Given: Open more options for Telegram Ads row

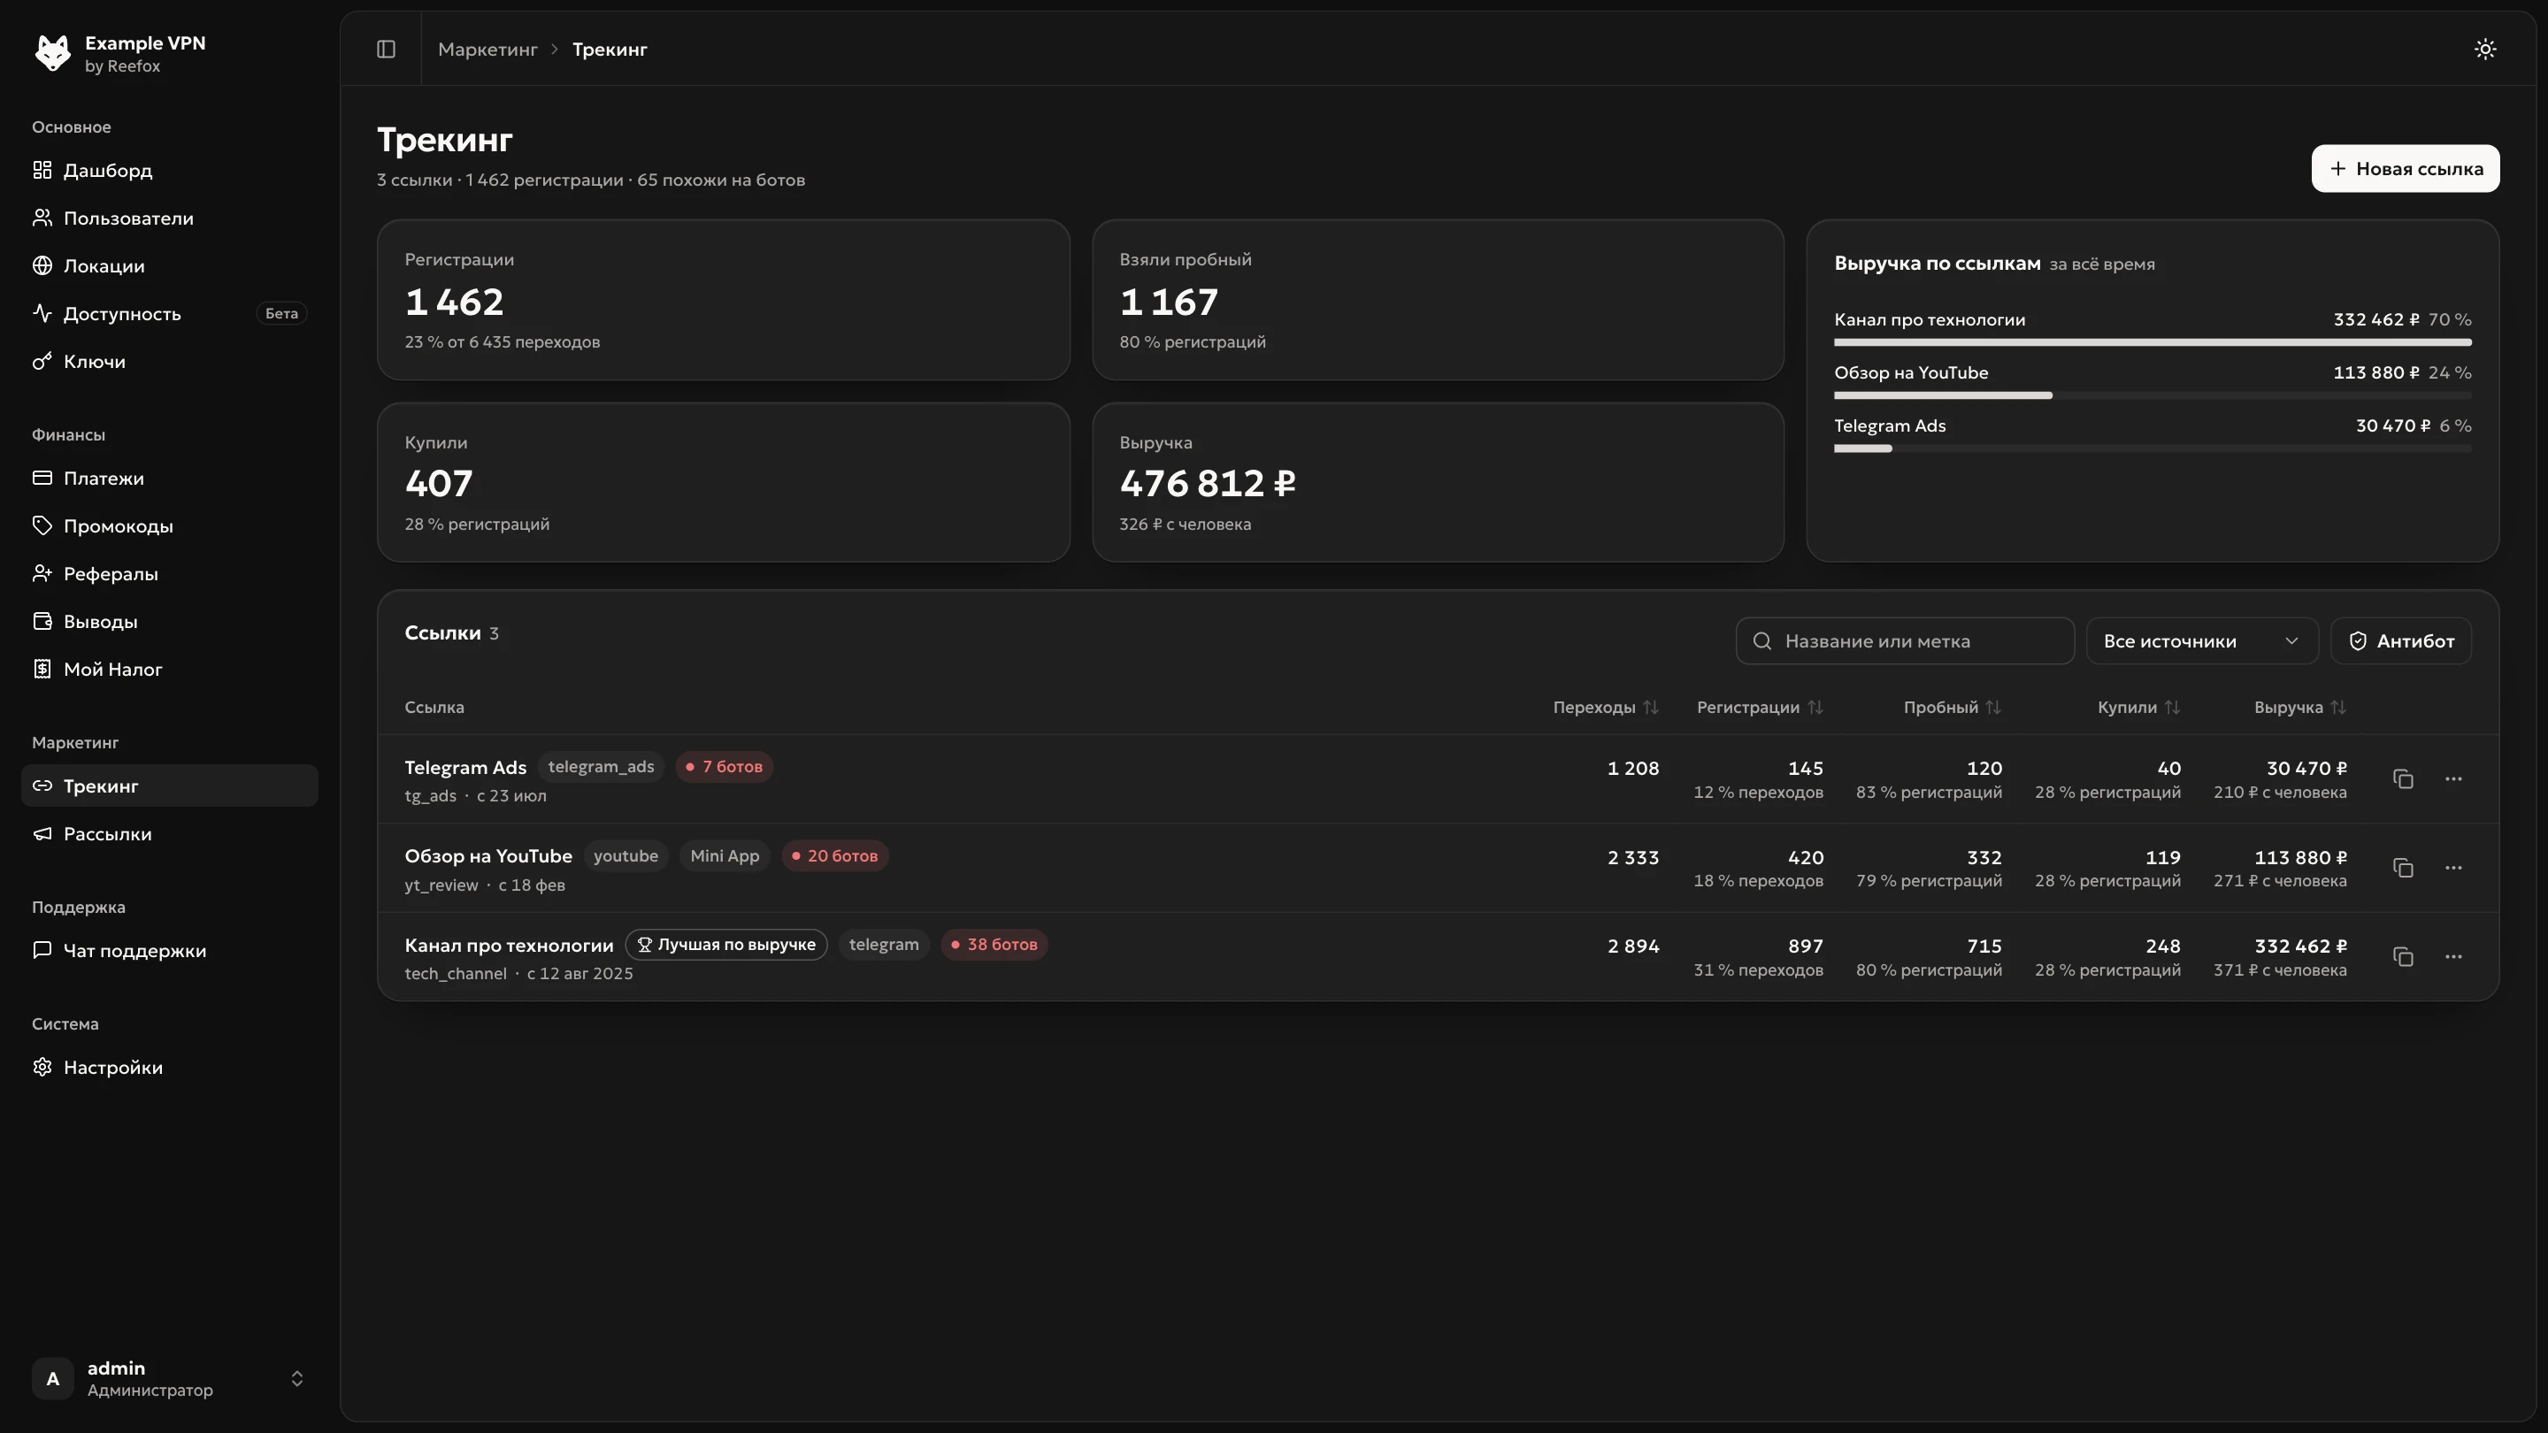Looking at the screenshot, I should (x=2453, y=779).
